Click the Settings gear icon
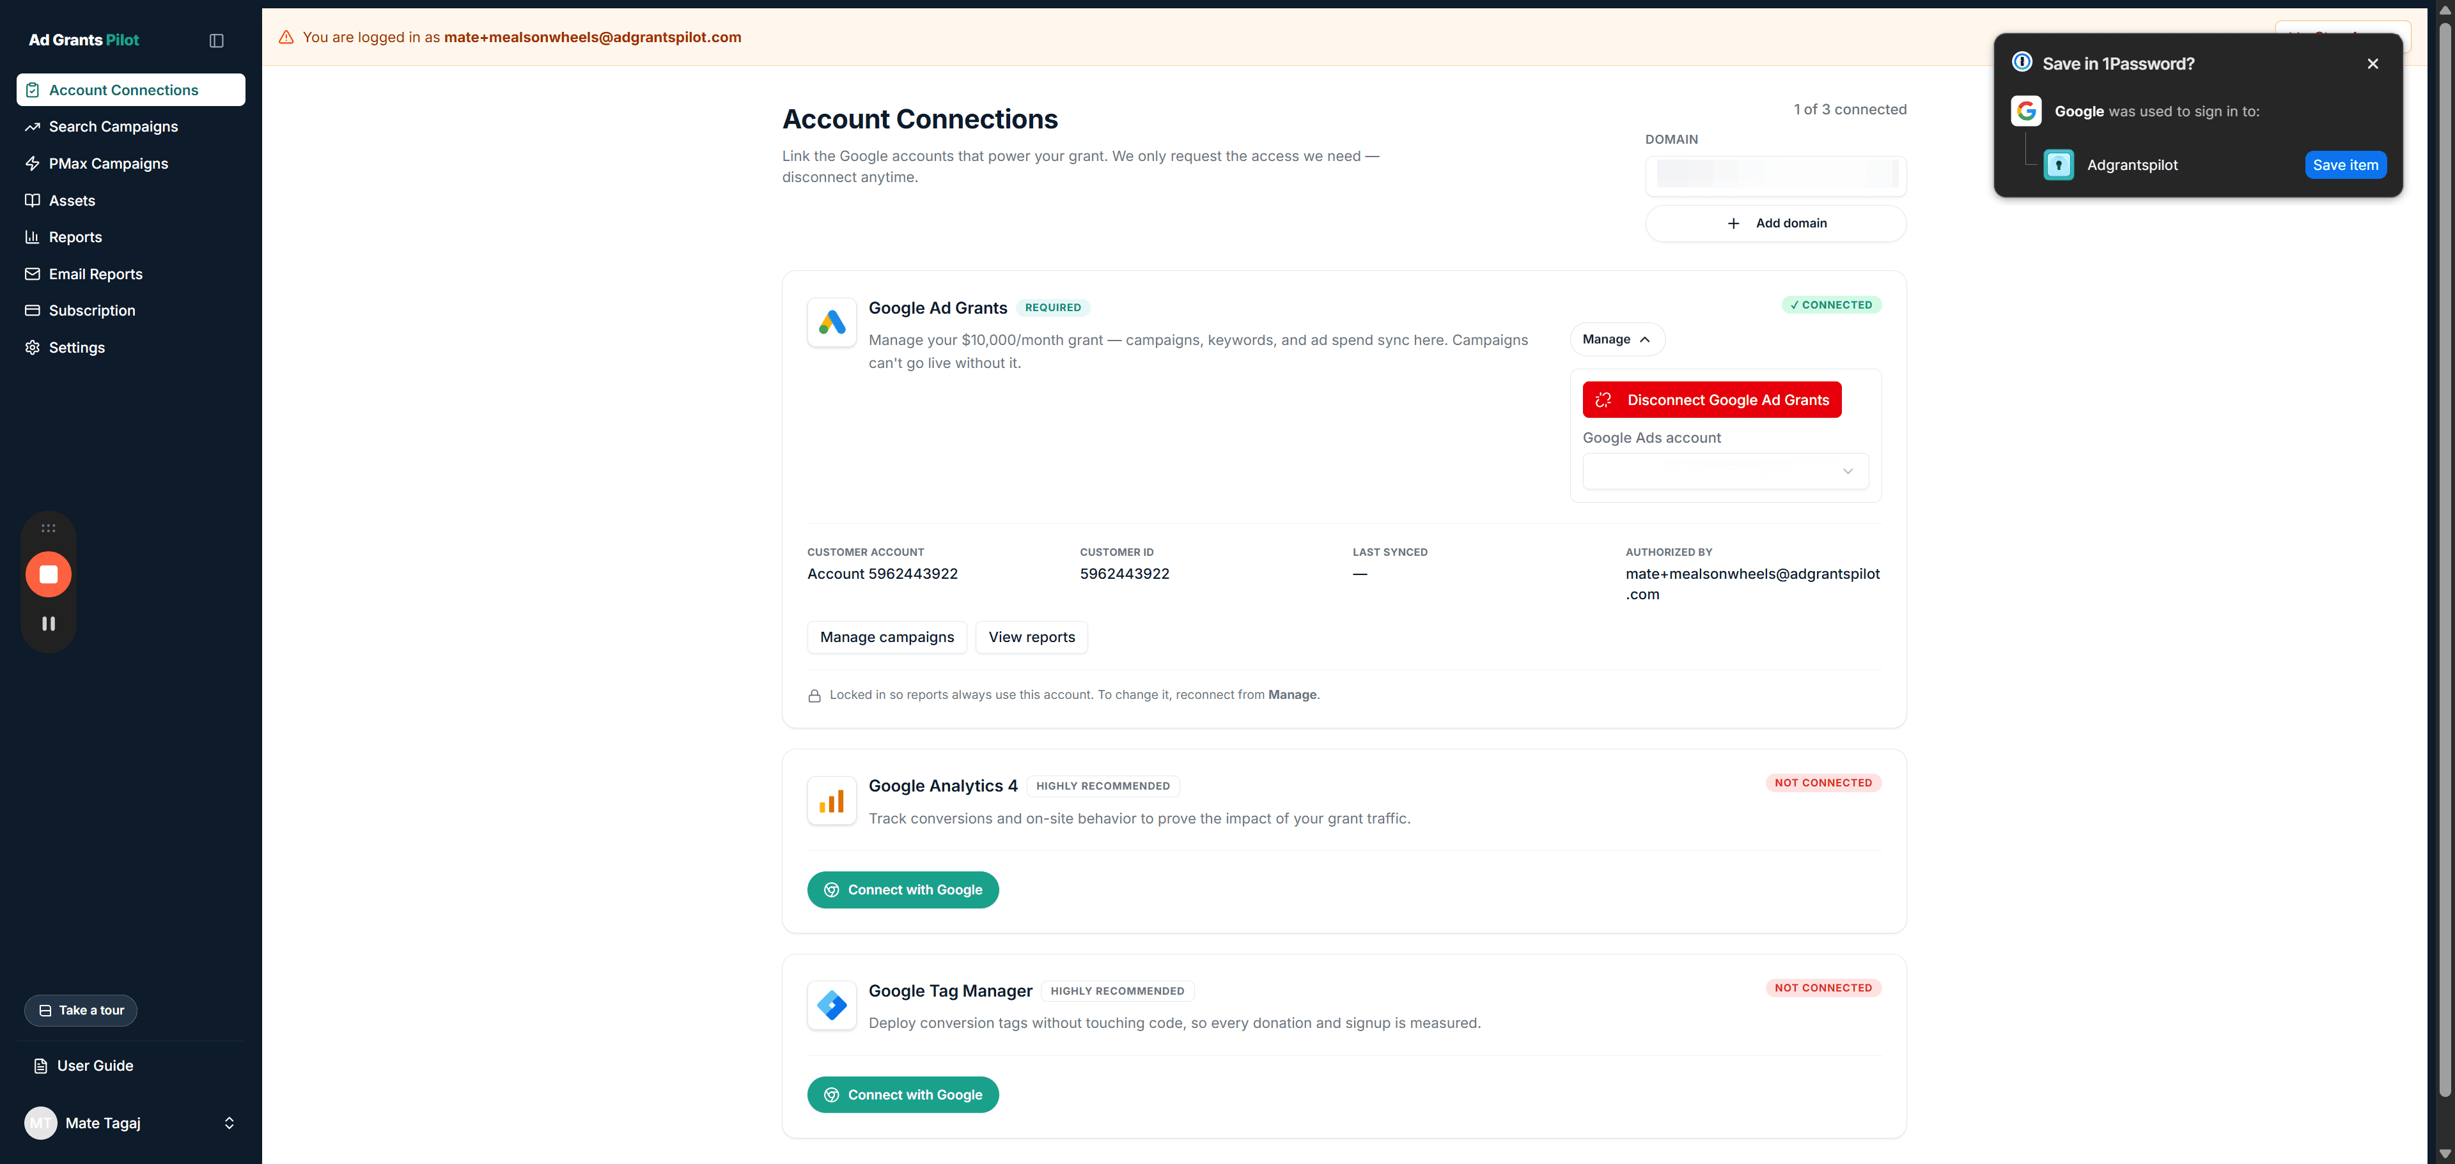 coord(33,348)
